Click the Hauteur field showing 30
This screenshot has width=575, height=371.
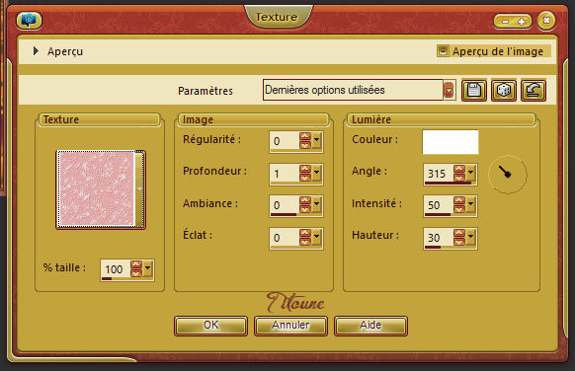439,238
